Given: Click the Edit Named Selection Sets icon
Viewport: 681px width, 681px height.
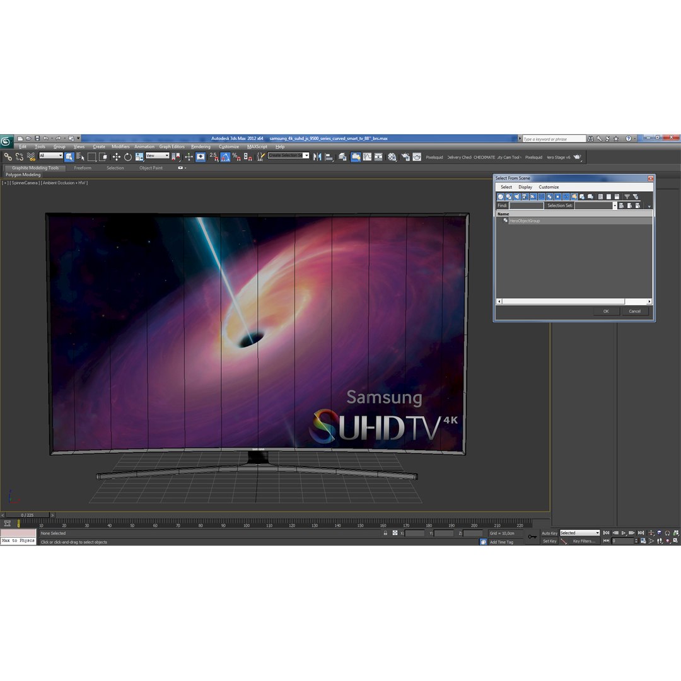Looking at the screenshot, I should tap(260, 157).
